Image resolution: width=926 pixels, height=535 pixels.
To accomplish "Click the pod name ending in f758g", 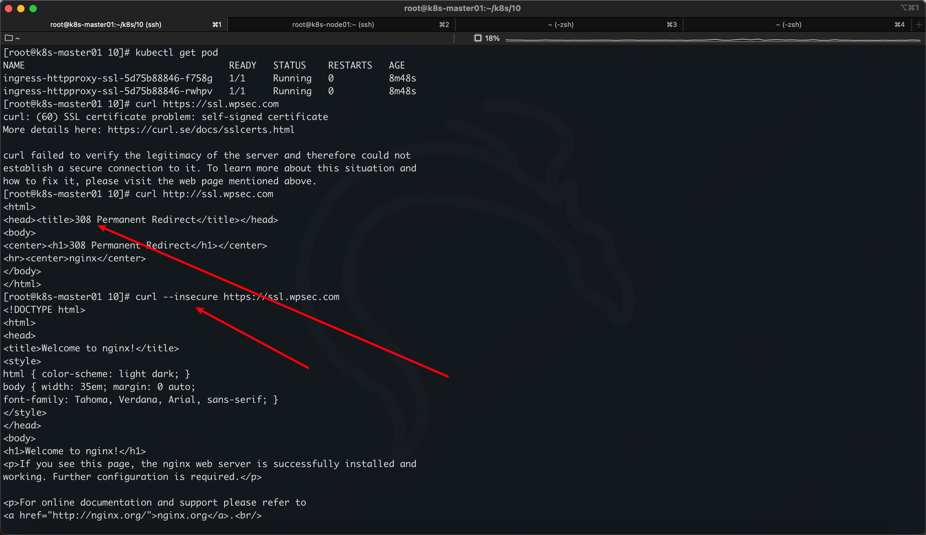I will click(x=108, y=78).
